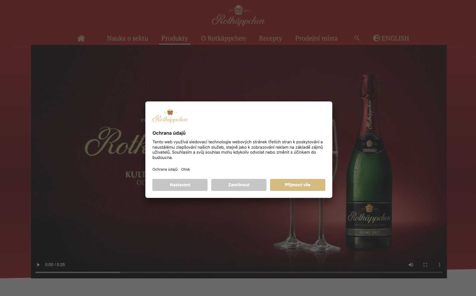Play the video with the play icon
This screenshot has height=296, width=476.
(x=38, y=265)
